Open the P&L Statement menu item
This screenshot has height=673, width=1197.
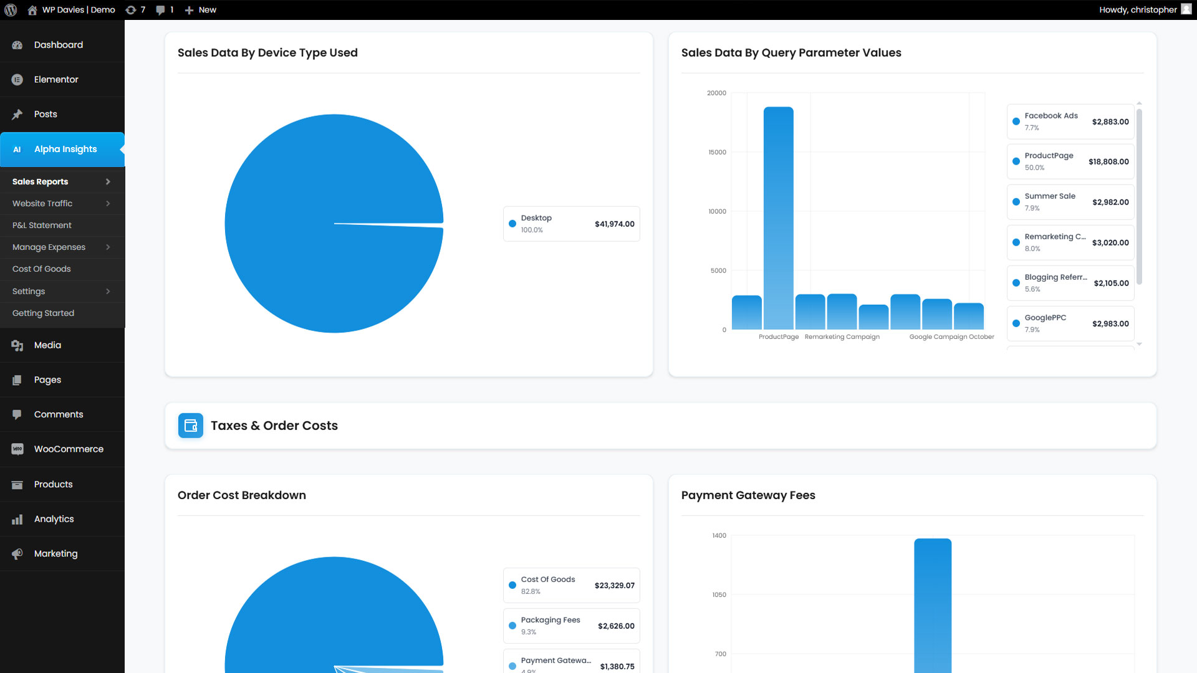tap(42, 226)
